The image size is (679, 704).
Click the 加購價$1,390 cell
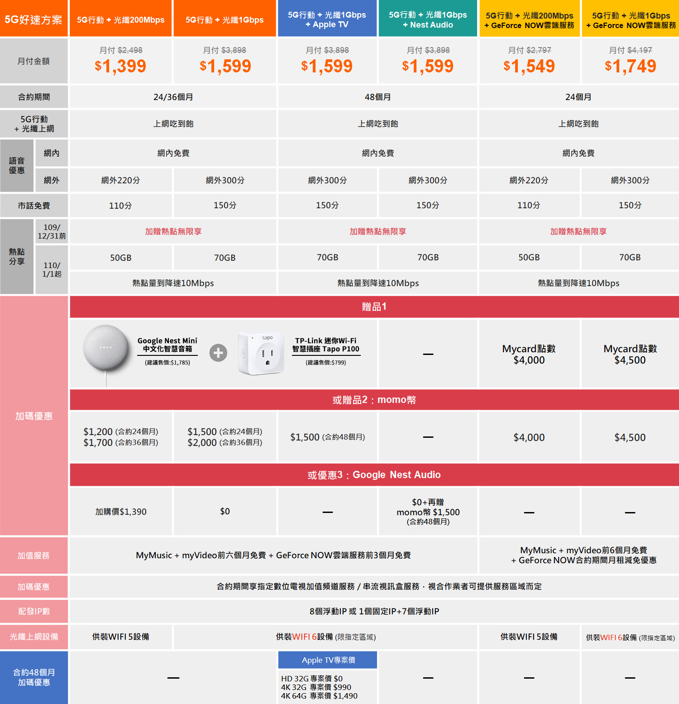pos(121,512)
